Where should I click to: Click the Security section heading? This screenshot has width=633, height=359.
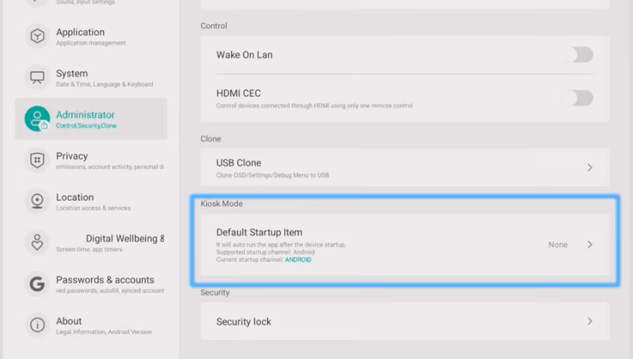[215, 293]
